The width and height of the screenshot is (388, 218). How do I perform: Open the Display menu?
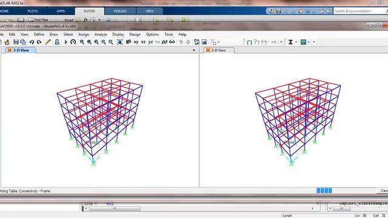118,35
